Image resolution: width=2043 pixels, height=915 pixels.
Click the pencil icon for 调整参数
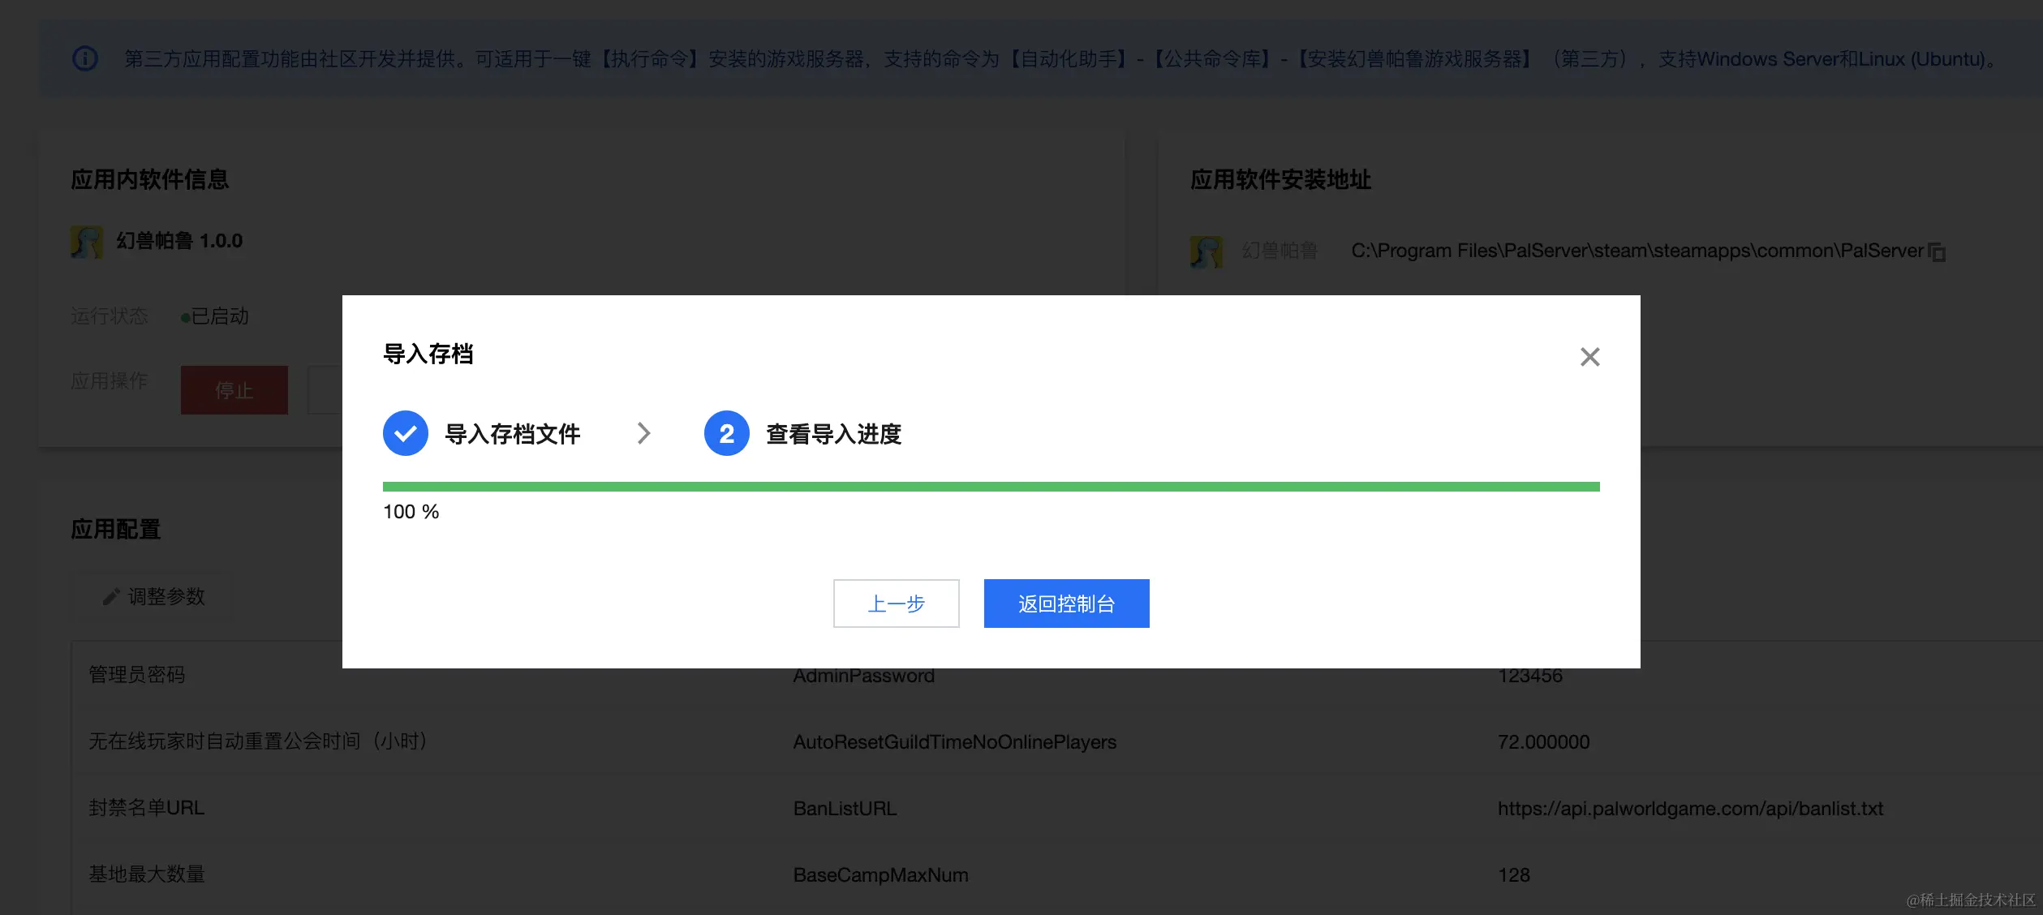[111, 597]
